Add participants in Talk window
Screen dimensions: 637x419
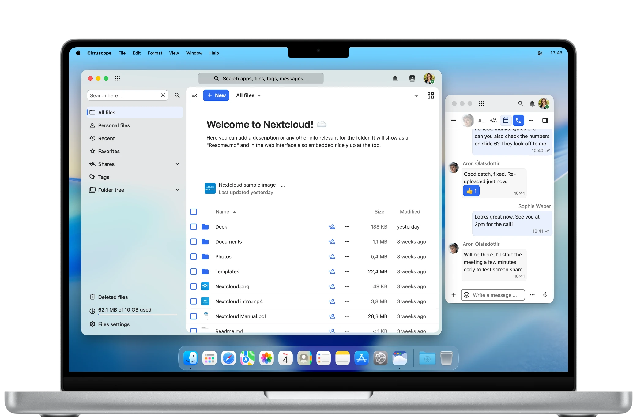[x=493, y=121]
